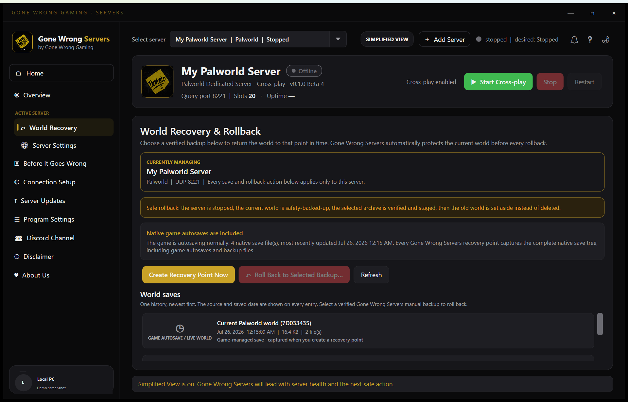Toggle the Simplified View button
Screen dimensions: 628x402
pyautogui.click(x=387, y=39)
